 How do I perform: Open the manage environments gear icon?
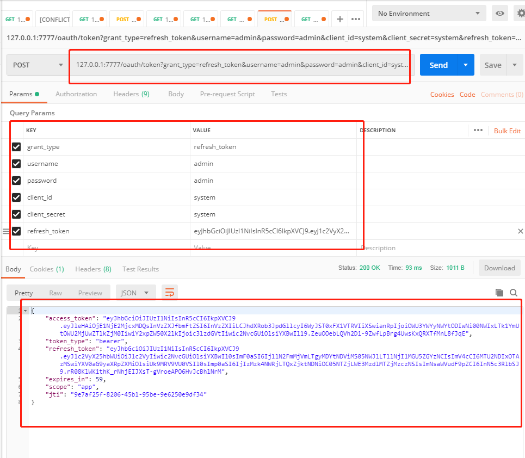[520, 14]
